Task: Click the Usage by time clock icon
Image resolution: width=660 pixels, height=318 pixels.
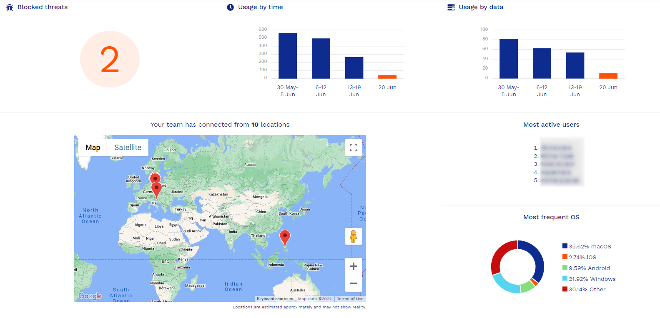Action: [x=230, y=8]
